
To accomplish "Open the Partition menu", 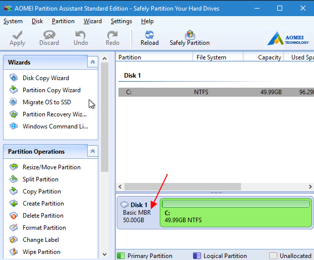I will pos(63,21).
